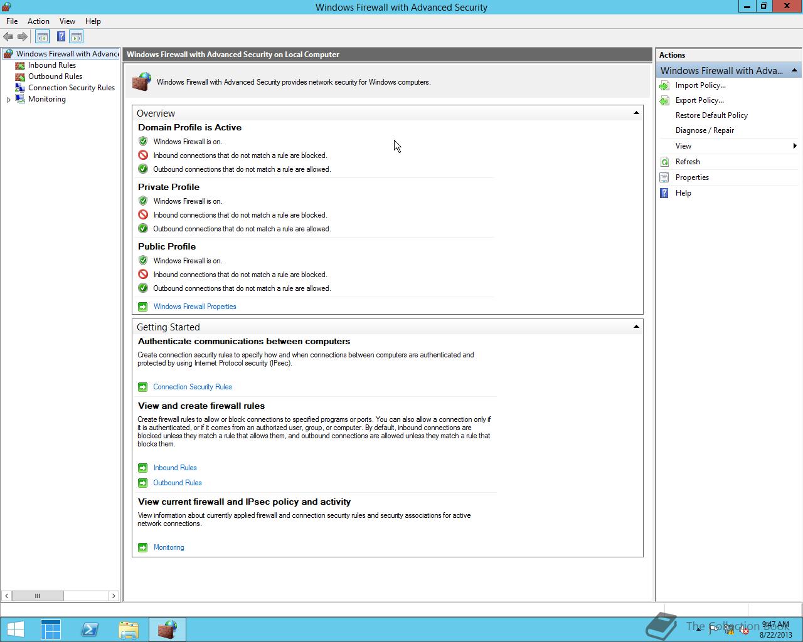Image resolution: width=803 pixels, height=642 pixels.
Task: Open the Help menu in menu bar
Action: point(93,21)
